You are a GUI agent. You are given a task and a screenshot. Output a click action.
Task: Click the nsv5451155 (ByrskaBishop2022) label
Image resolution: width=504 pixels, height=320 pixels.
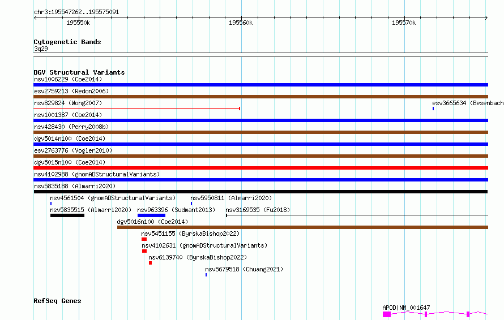pyautogui.click(x=190, y=233)
